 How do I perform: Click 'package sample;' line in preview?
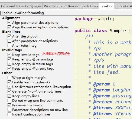(x=95, y=19)
